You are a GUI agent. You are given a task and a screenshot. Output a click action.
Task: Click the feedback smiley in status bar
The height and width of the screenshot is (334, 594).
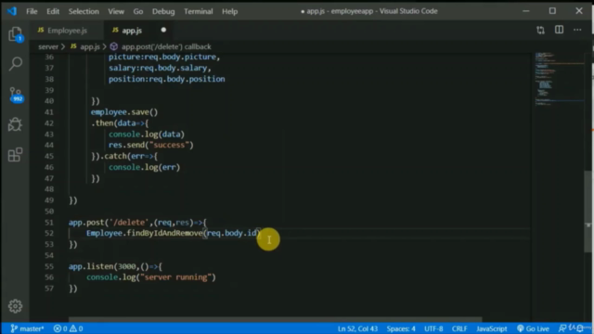pos(562,328)
